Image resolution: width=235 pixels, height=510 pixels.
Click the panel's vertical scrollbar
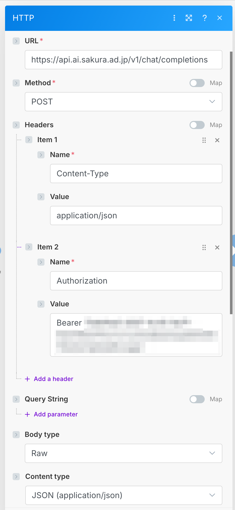[231, 182]
